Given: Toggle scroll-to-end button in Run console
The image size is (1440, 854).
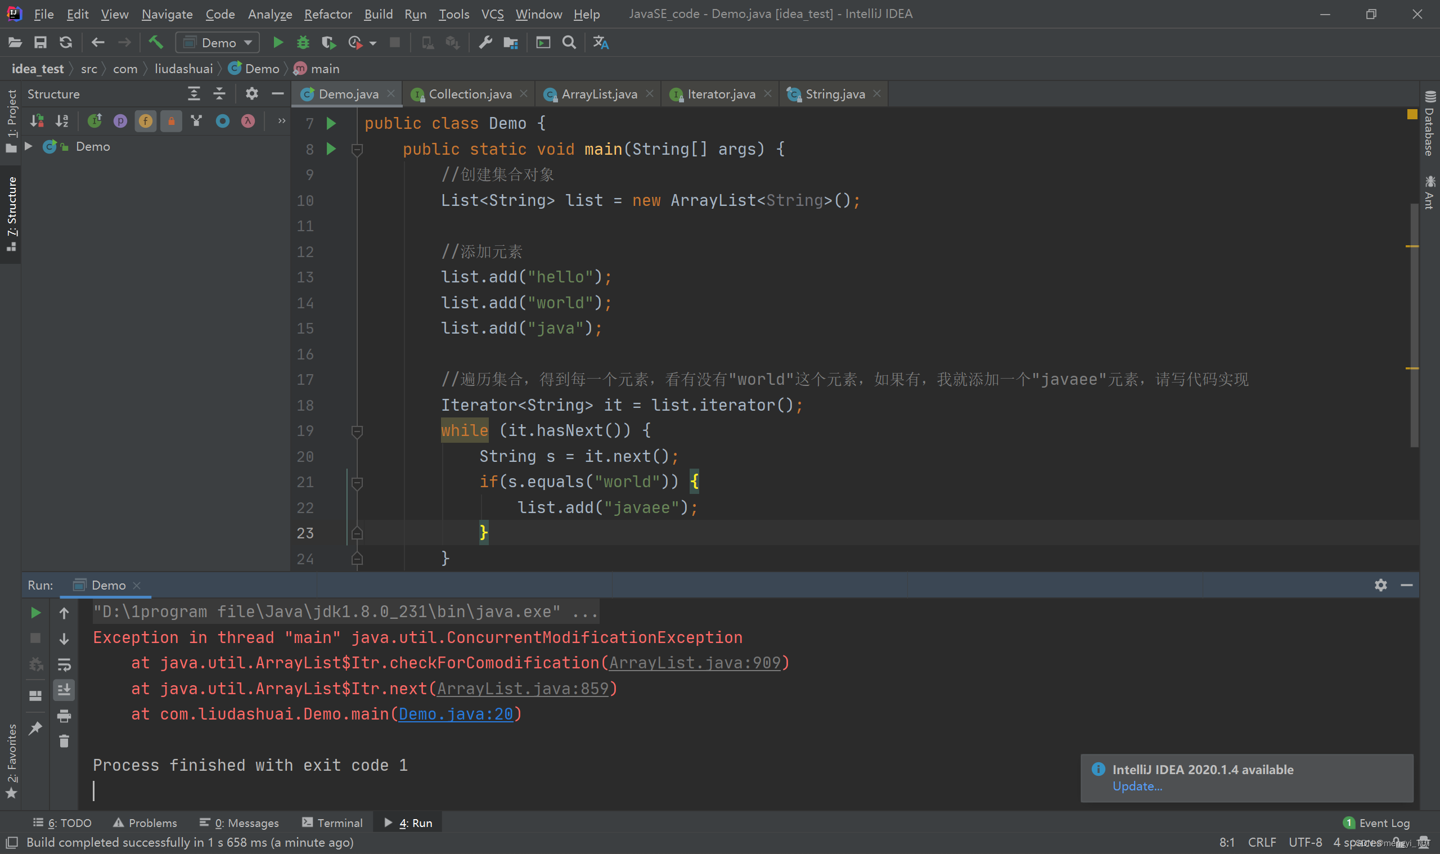Looking at the screenshot, I should point(64,690).
